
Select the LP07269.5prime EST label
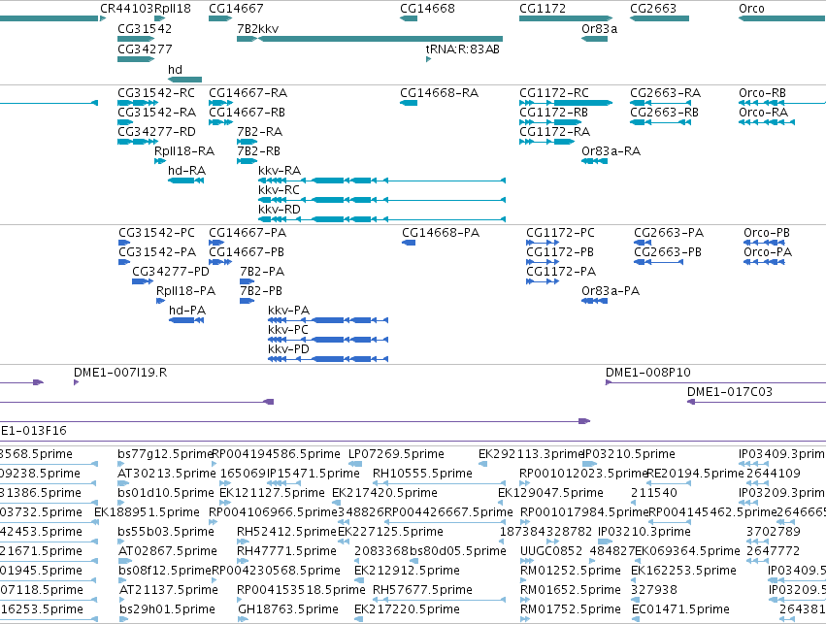[396, 454]
